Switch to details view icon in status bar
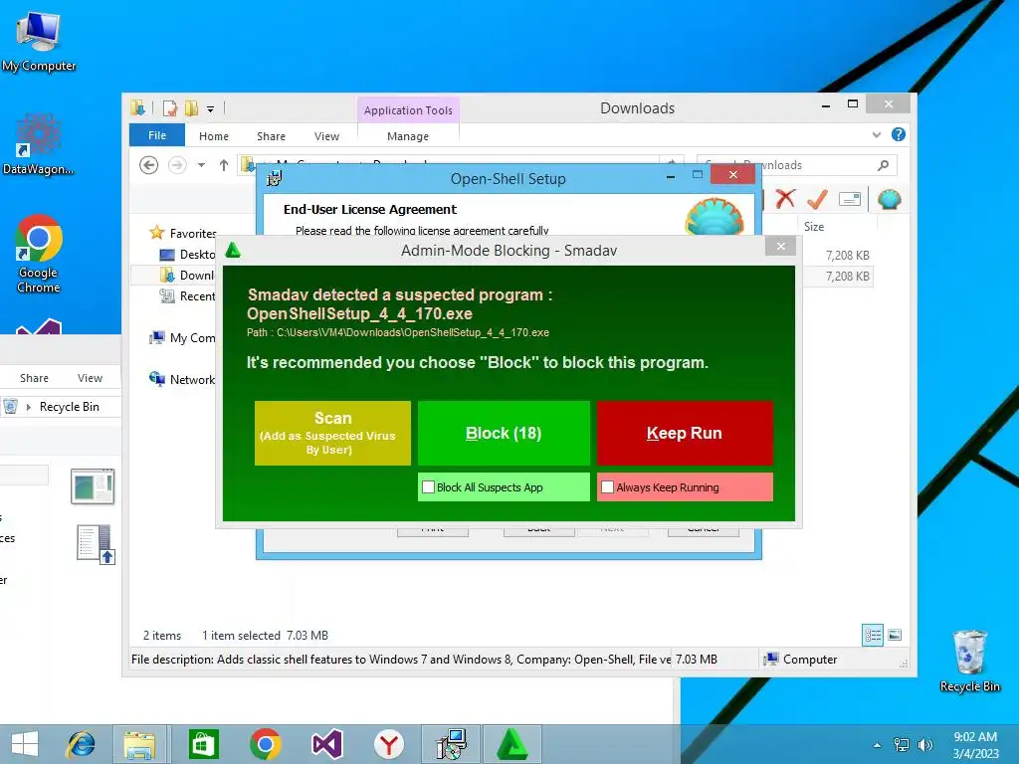The width and height of the screenshot is (1019, 764). click(872, 635)
